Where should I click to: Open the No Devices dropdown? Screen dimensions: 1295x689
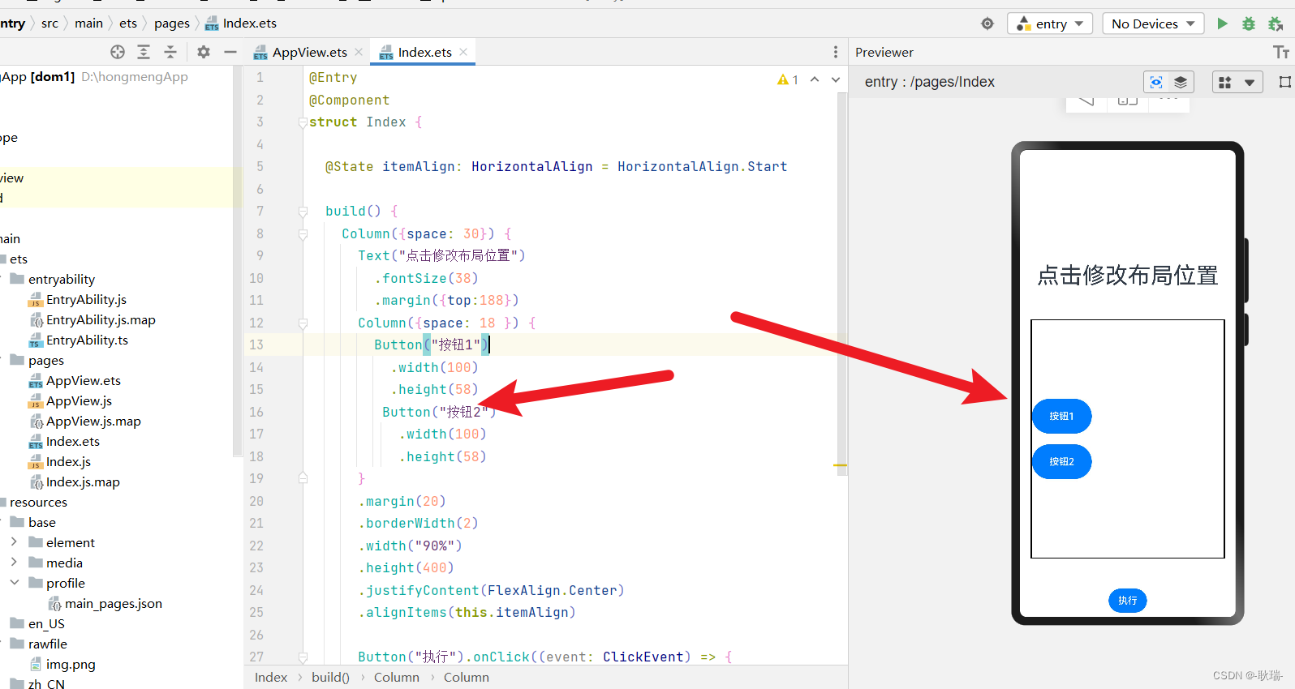pyautogui.click(x=1153, y=24)
